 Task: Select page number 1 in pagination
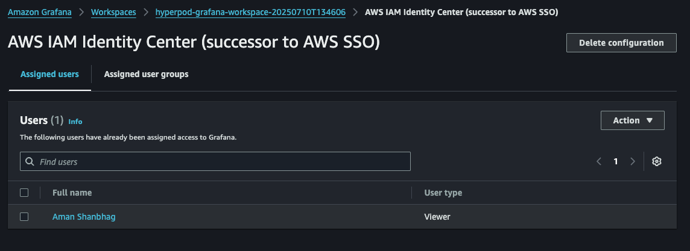coord(615,161)
